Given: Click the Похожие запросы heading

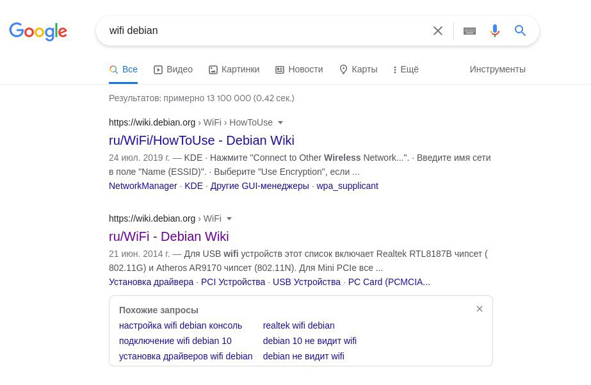Looking at the screenshot, I should (159, 310).
